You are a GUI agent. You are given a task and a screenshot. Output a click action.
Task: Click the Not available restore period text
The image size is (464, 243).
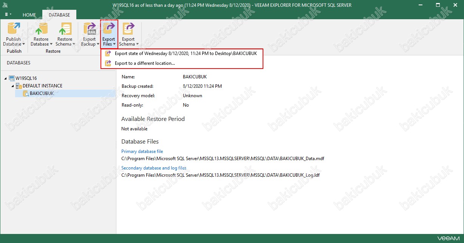[135, 129]
